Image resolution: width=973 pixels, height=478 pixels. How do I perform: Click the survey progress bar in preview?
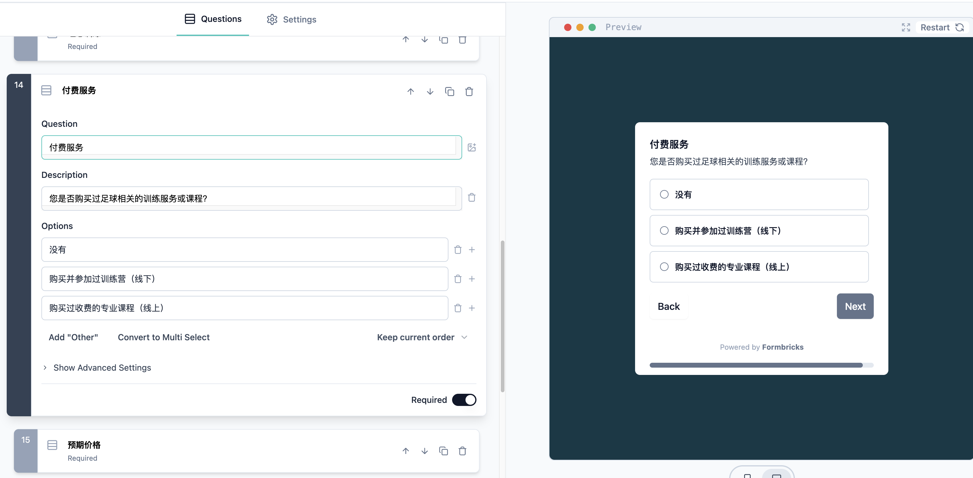761,365
